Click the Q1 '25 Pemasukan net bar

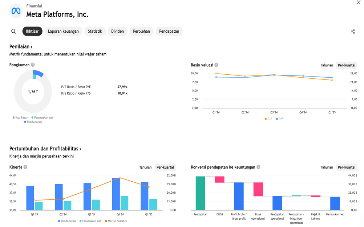[x=153, y=205]
